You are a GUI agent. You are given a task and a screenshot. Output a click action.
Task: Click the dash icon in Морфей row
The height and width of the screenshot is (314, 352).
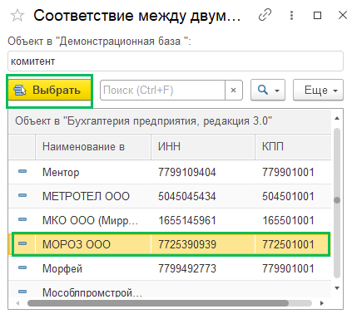[22, 267]
